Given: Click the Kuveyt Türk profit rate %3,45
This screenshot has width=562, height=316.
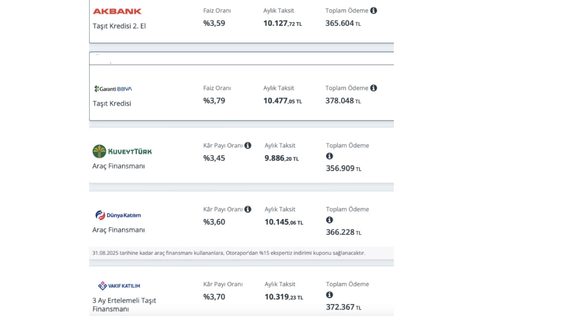Looking at the screenshot, I should [214, 158].
